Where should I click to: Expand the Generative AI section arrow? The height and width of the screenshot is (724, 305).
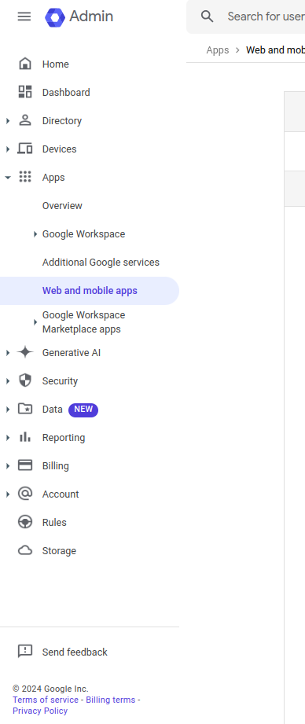click(x=7, y=353)
